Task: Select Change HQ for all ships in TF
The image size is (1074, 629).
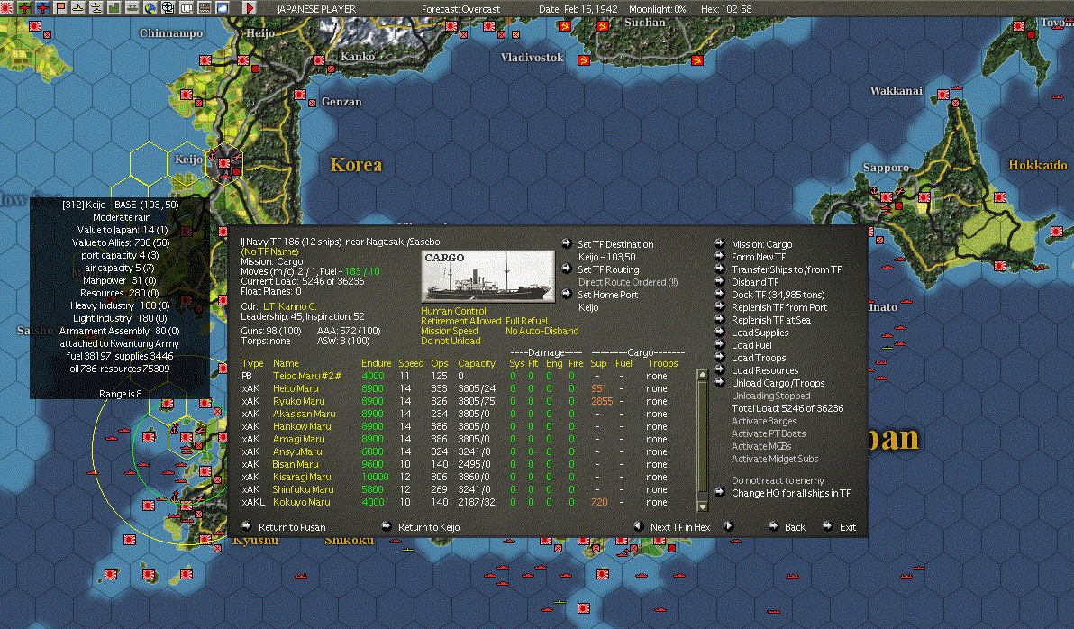Action: pyautogui.click(x=790, y=493)
